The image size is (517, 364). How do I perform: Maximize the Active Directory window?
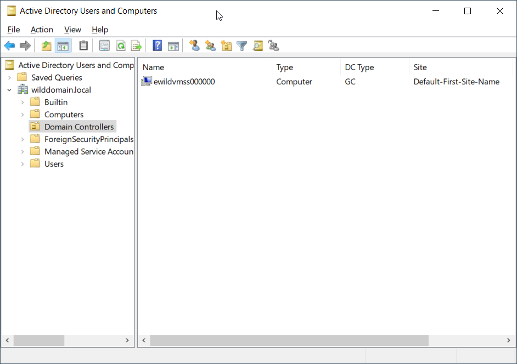click(x=467, y=11)
